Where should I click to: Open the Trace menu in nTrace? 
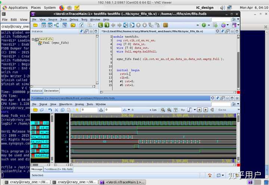[x=63, y=19]
